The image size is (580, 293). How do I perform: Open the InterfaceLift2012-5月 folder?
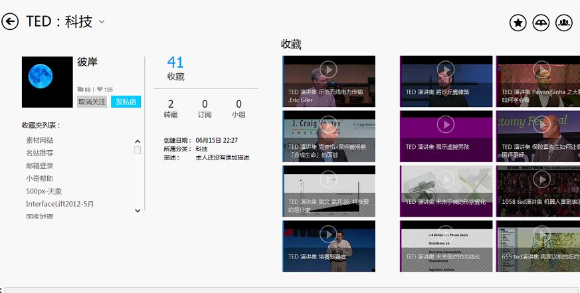point(60,204)
